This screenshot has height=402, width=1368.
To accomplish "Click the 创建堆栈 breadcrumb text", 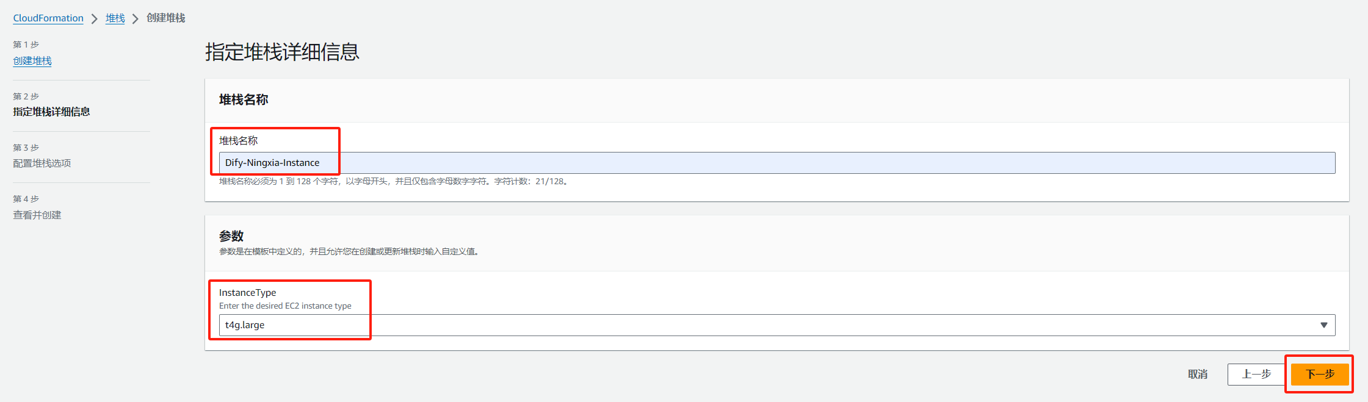I will click(166, 18).
